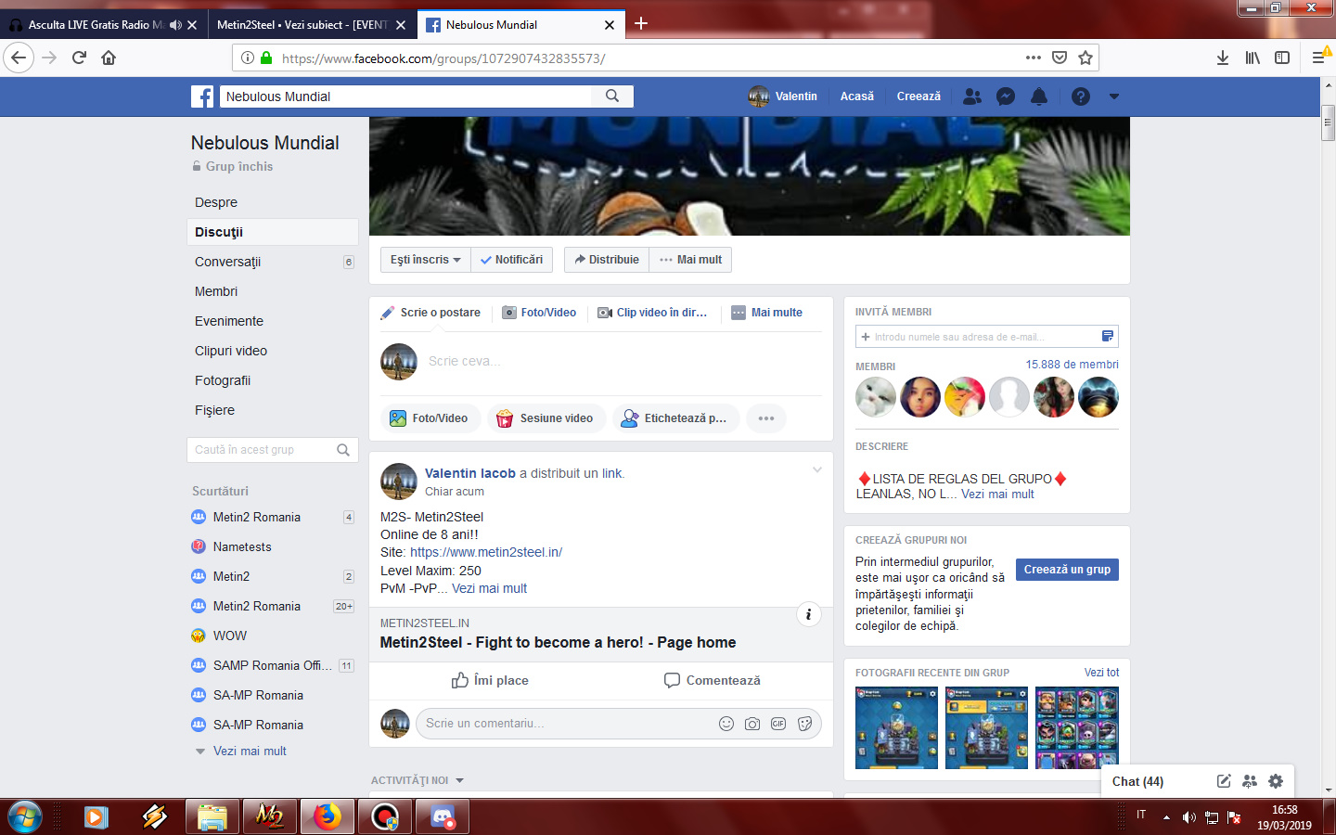This screenshot has width=1336, height=835.
Task: Expand the Ești înscris dropdown
Action: 425,260
